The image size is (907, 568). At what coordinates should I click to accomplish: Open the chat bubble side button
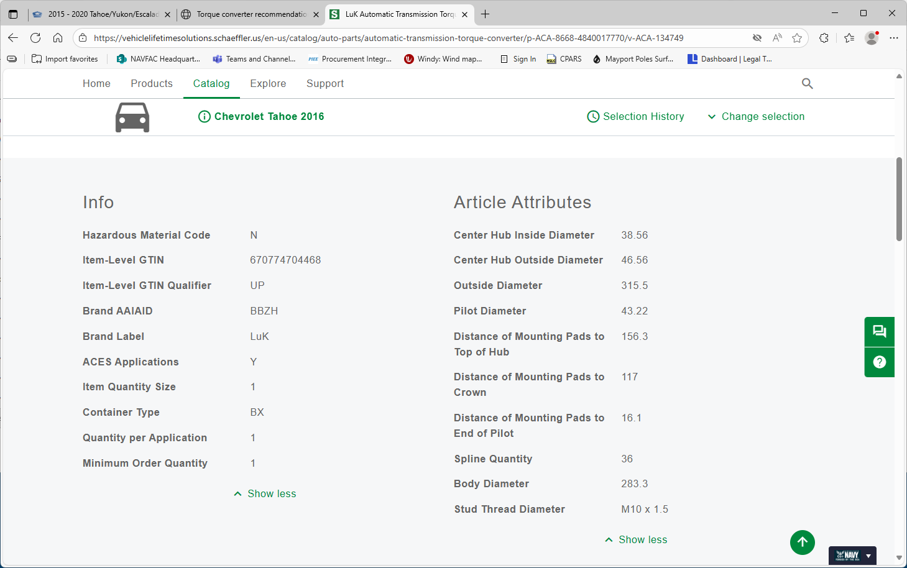pyautogui.click(x=880, y=331)
